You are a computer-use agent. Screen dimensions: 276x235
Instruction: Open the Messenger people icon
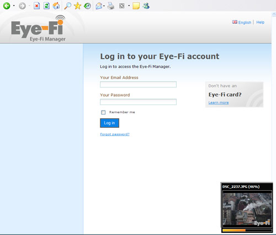click(146, 6)
